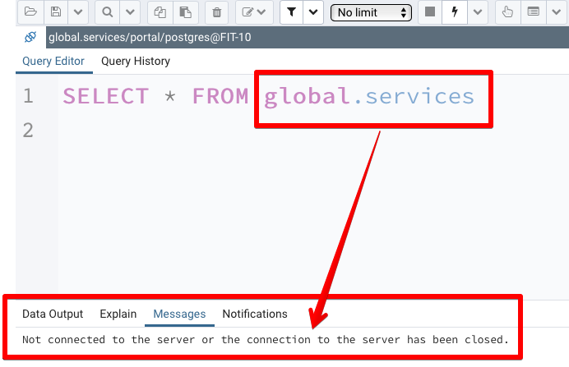Image resolution: width=569 pixels, height=367 pixels.
Task: Open the Edit pencil dropdown
Action: tap(254, 12)
